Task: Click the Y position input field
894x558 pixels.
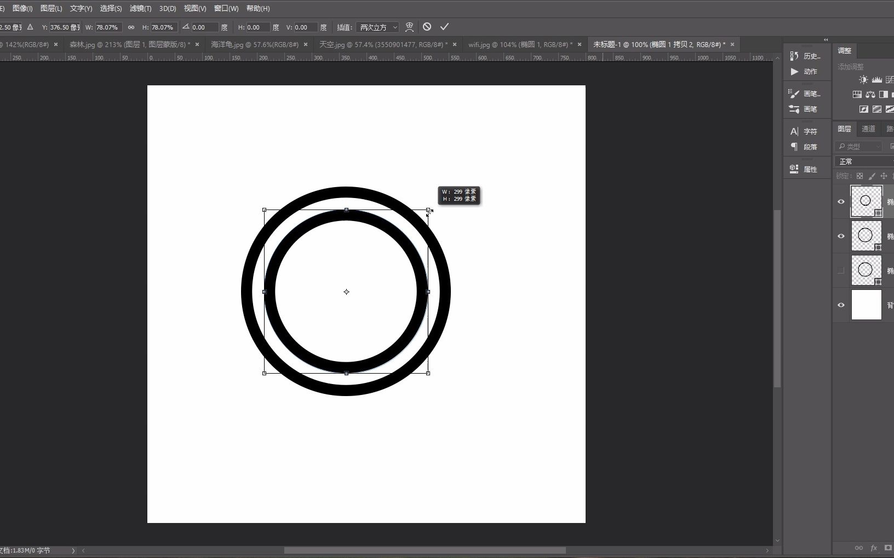Action: click(65, 27)
